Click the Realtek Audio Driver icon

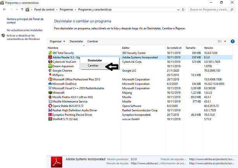pyautogui.click(x=50, y=110)
